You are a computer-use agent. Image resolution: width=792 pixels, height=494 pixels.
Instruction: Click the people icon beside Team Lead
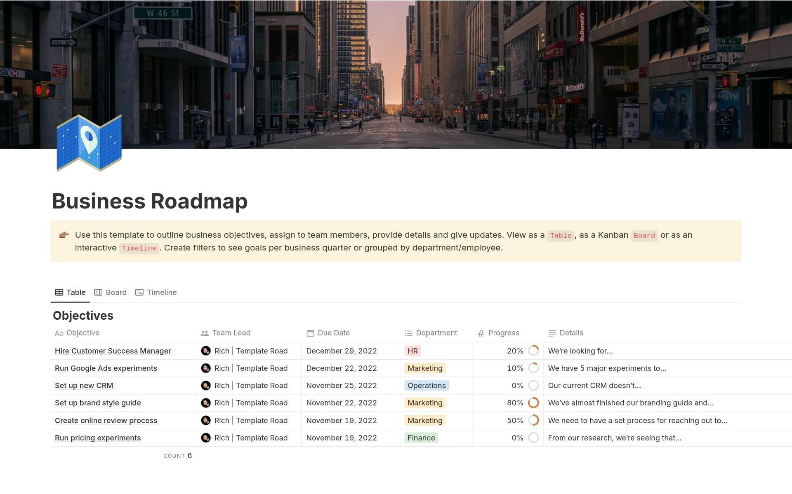205,333
